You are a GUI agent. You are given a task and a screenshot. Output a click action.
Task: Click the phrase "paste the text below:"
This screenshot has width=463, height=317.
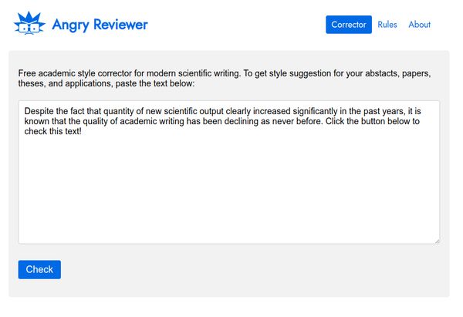(155, 83)
